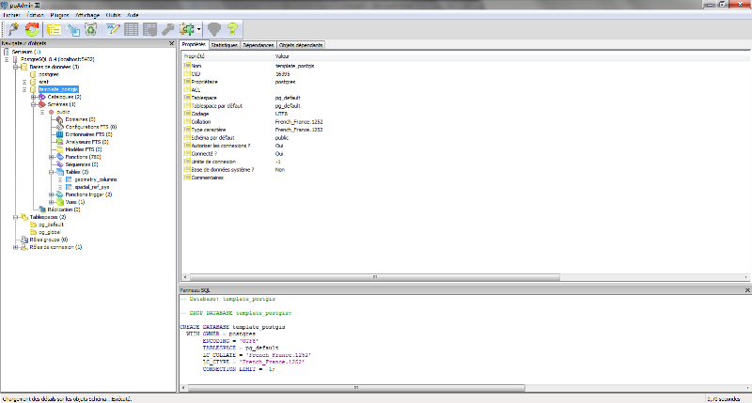Switch to the Statistiques tab
The image size is (752, 403).
coord(224,44)
